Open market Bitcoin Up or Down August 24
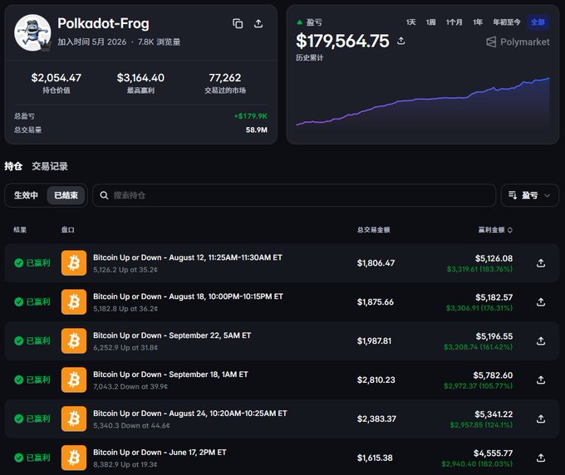 click(190, 413)
